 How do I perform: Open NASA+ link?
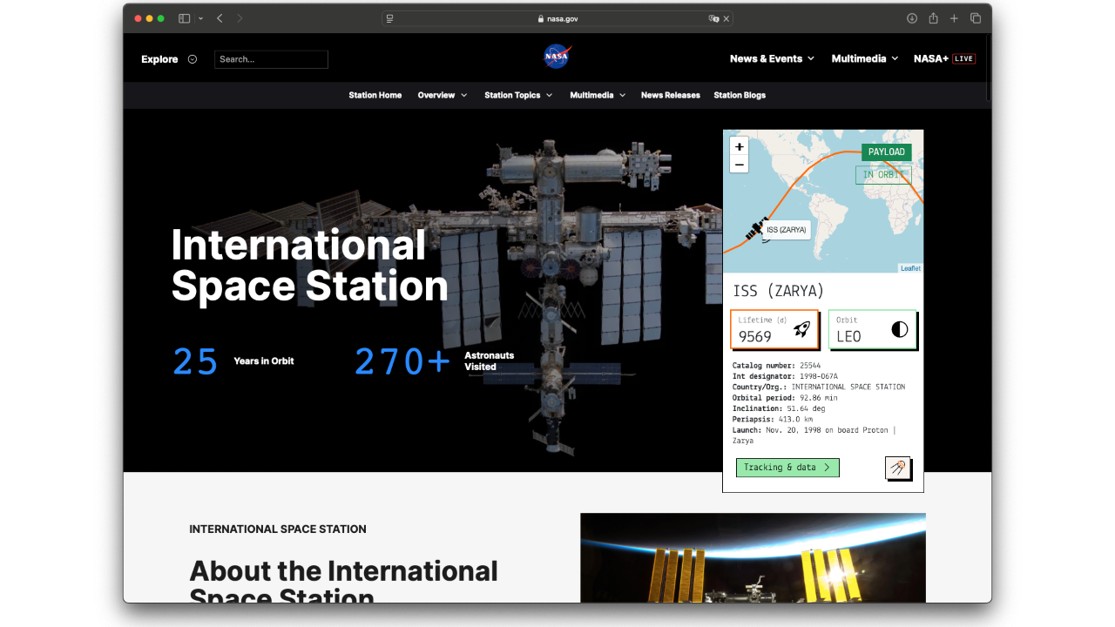[x=930, y=58]
